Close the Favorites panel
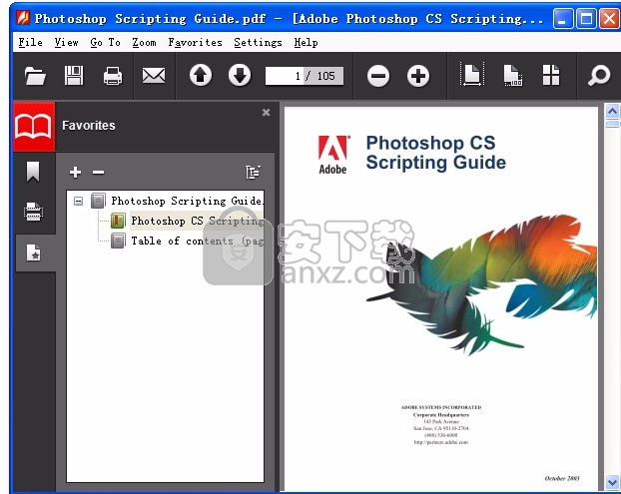 pos(267,113)
